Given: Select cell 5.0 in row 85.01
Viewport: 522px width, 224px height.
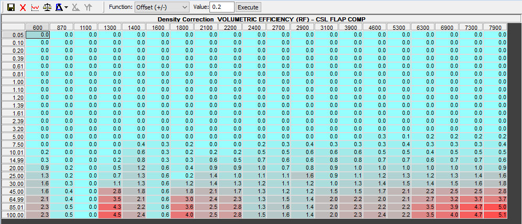Looking at the screenshot, I should point(495,207).
